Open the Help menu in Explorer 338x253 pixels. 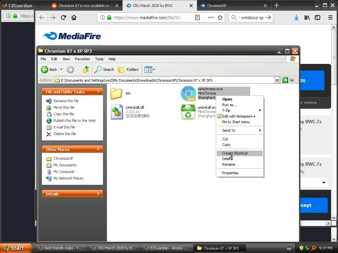(112, 59)
